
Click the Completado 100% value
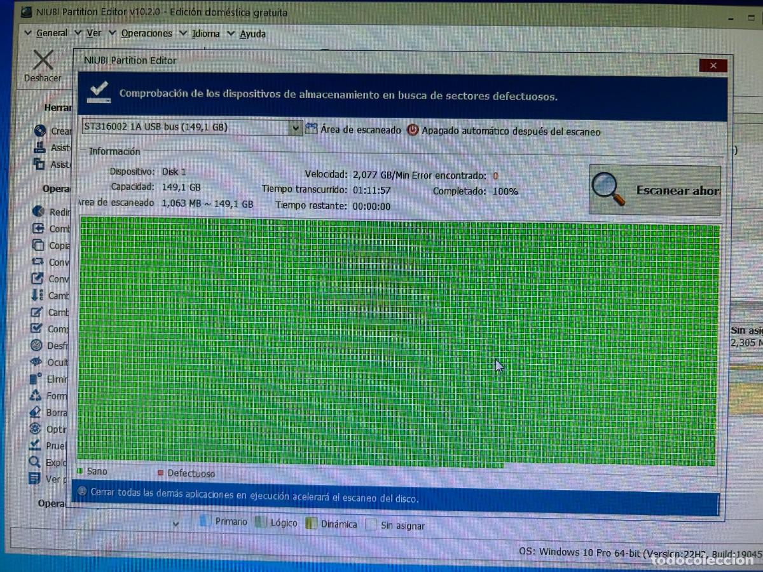click(x=505, y=191)
